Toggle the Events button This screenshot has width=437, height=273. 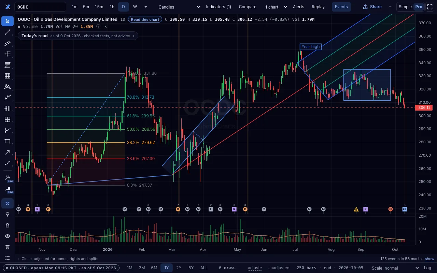click(x=341, y=7)
